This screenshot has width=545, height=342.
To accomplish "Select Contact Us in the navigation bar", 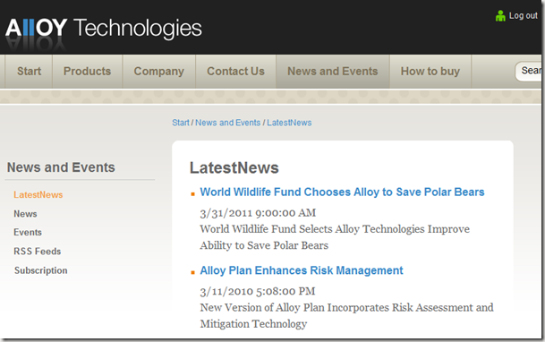I will (x=235, y=72).
